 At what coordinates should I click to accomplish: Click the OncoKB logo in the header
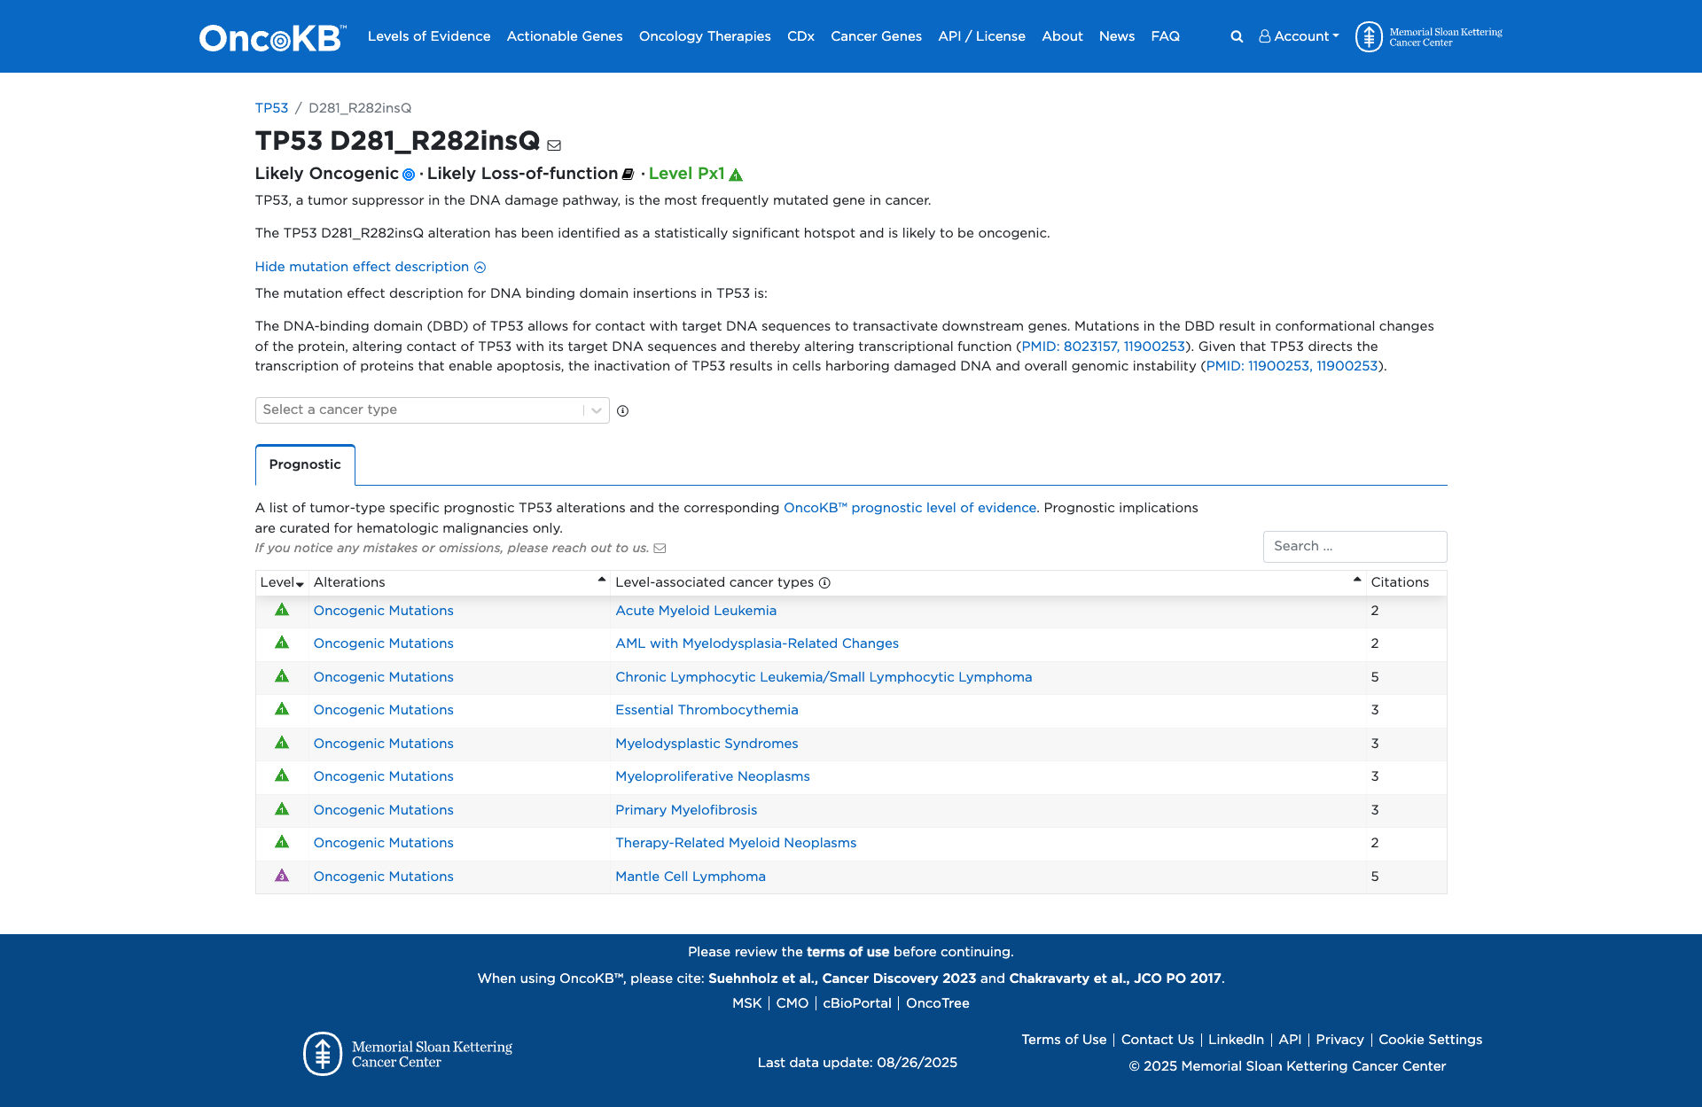pyautogui.click(x=272, y=37)
